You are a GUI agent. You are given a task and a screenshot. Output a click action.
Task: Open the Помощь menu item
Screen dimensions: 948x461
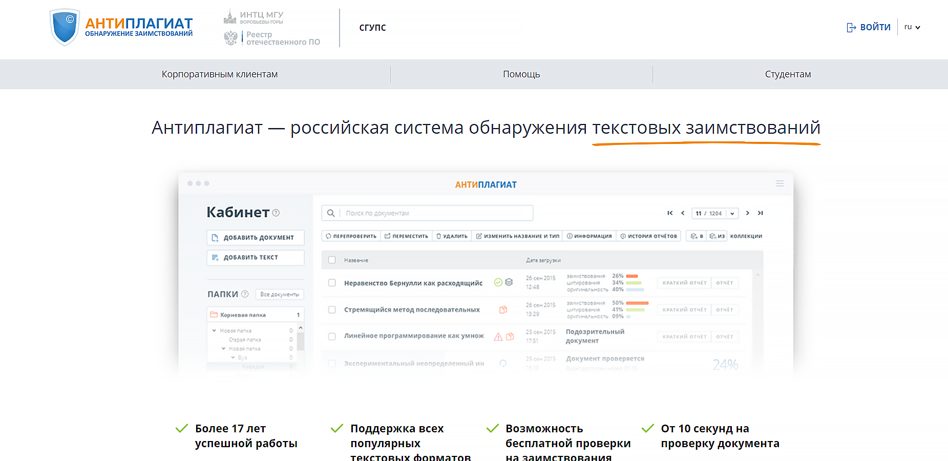coord(521,74)
